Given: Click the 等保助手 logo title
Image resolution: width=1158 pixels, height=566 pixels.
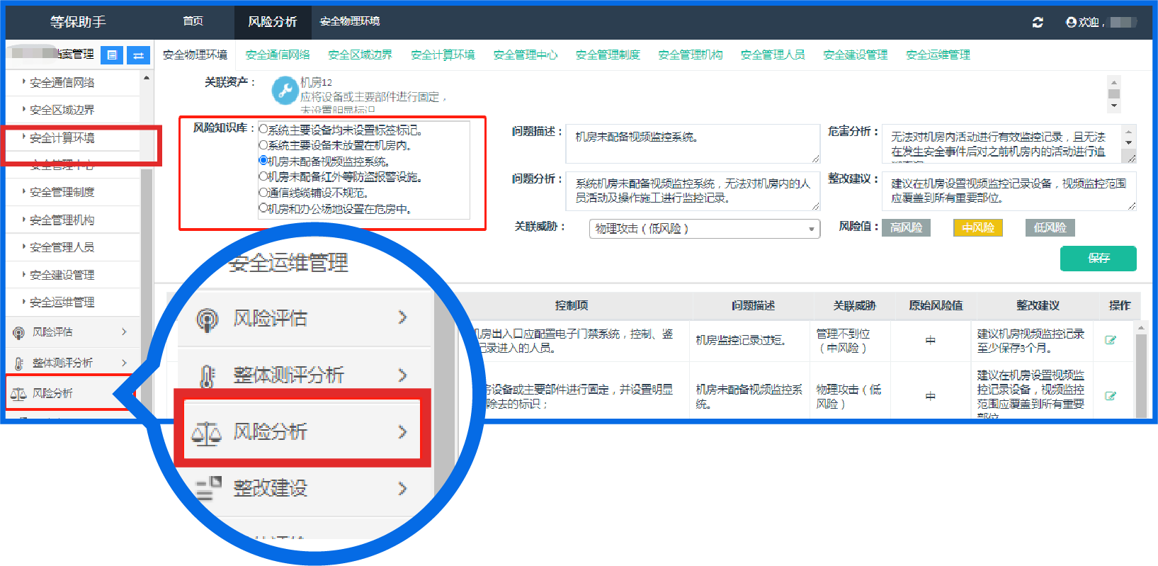Looking at the screenshot, I should coord(78,22).
